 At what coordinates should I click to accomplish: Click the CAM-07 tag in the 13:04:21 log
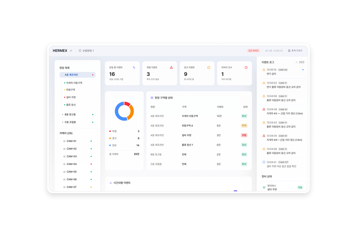[x=283, y=162]
